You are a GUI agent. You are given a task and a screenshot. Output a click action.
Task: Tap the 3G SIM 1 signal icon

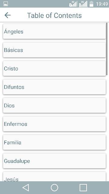73,4
